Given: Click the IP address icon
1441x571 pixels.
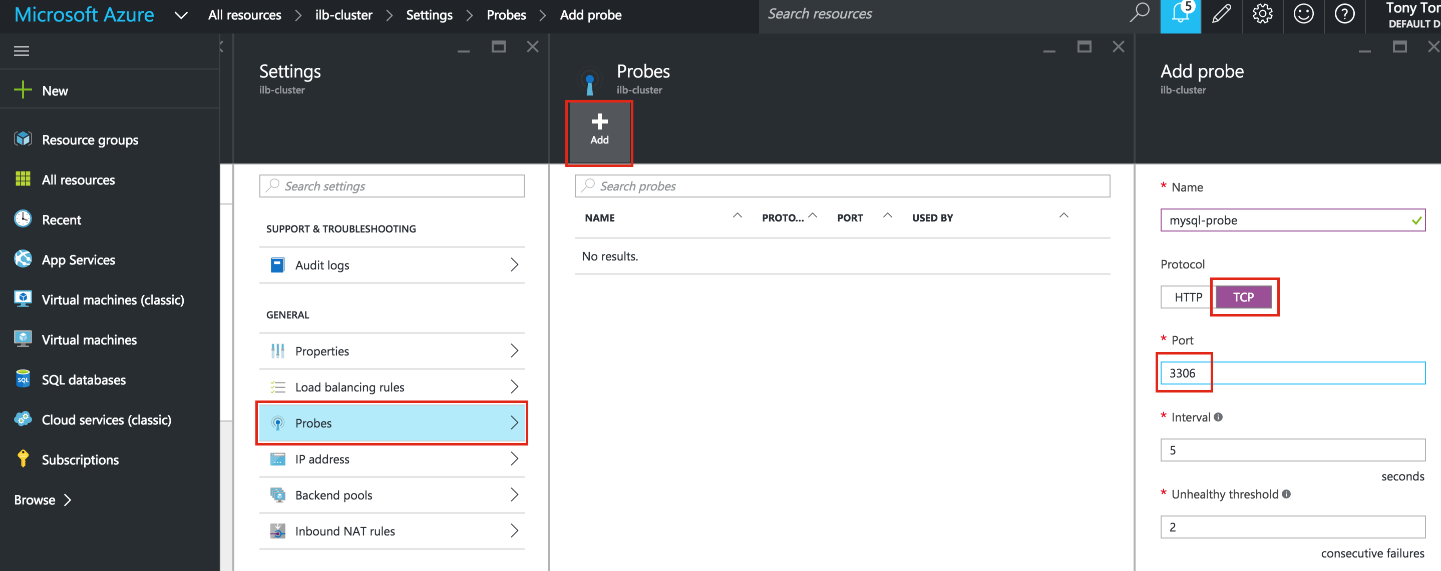Looking at the screenshot, I should pyautogui.click(x=277, y=458).
